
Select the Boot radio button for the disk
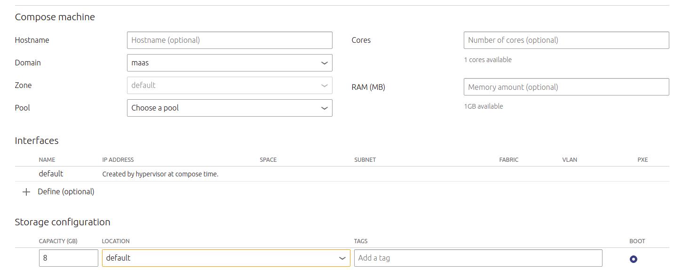tap(633, 259)
